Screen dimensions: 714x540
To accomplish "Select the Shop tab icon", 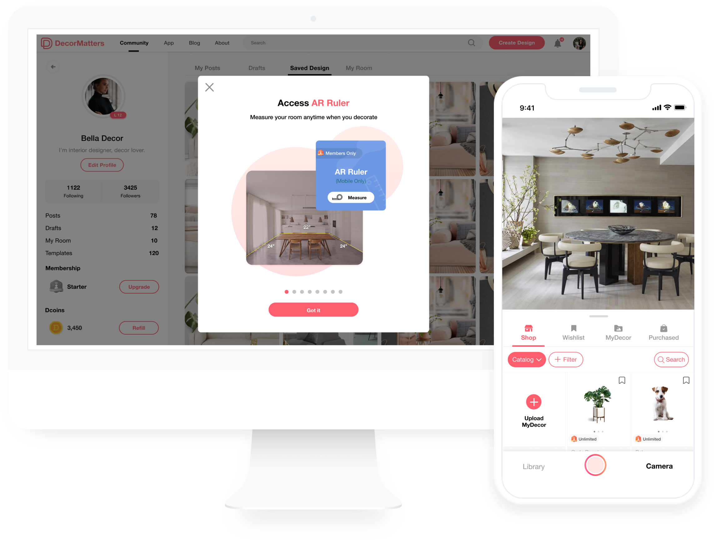I will click(x=528, y=328).
